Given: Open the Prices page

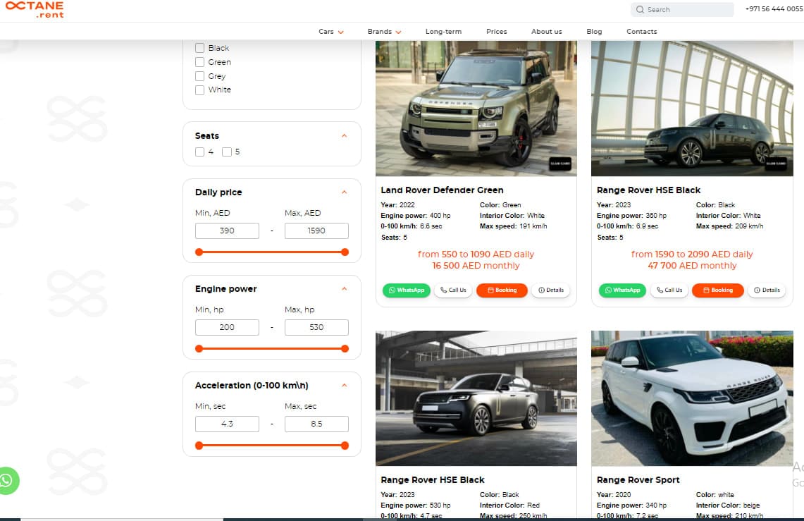Looking at the screenshot, I should point(496,31).
